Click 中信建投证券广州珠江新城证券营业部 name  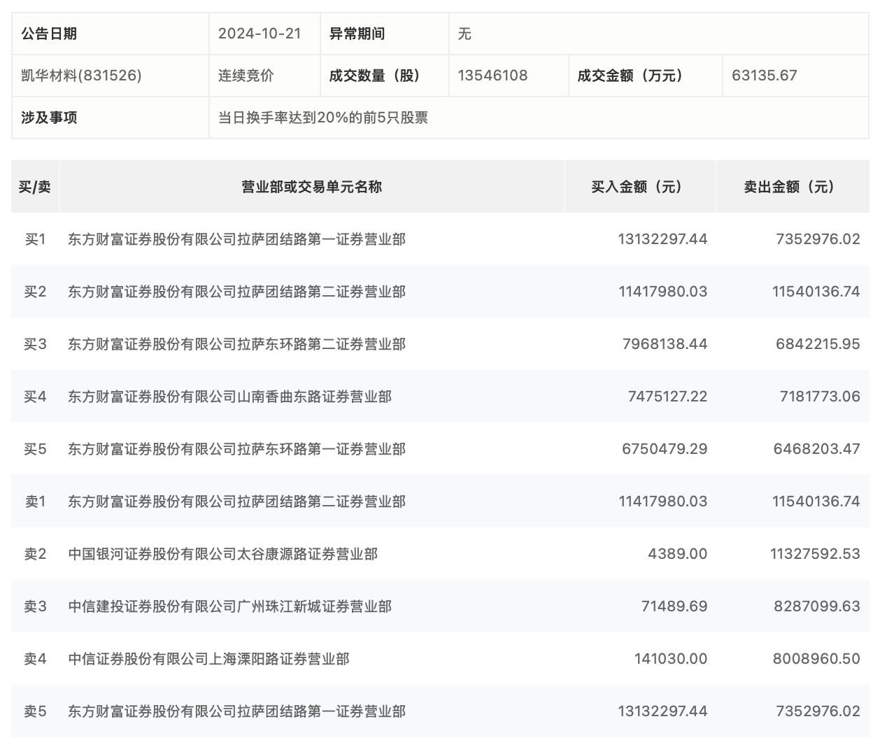pyautogui.click(x=229, y=606)
